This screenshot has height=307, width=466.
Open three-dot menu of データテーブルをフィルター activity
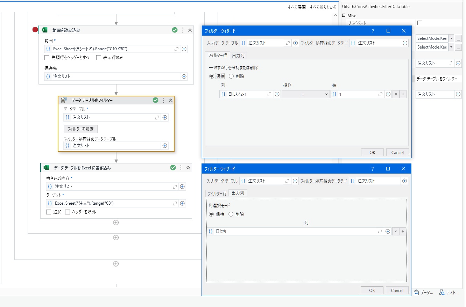pos(163,100)
